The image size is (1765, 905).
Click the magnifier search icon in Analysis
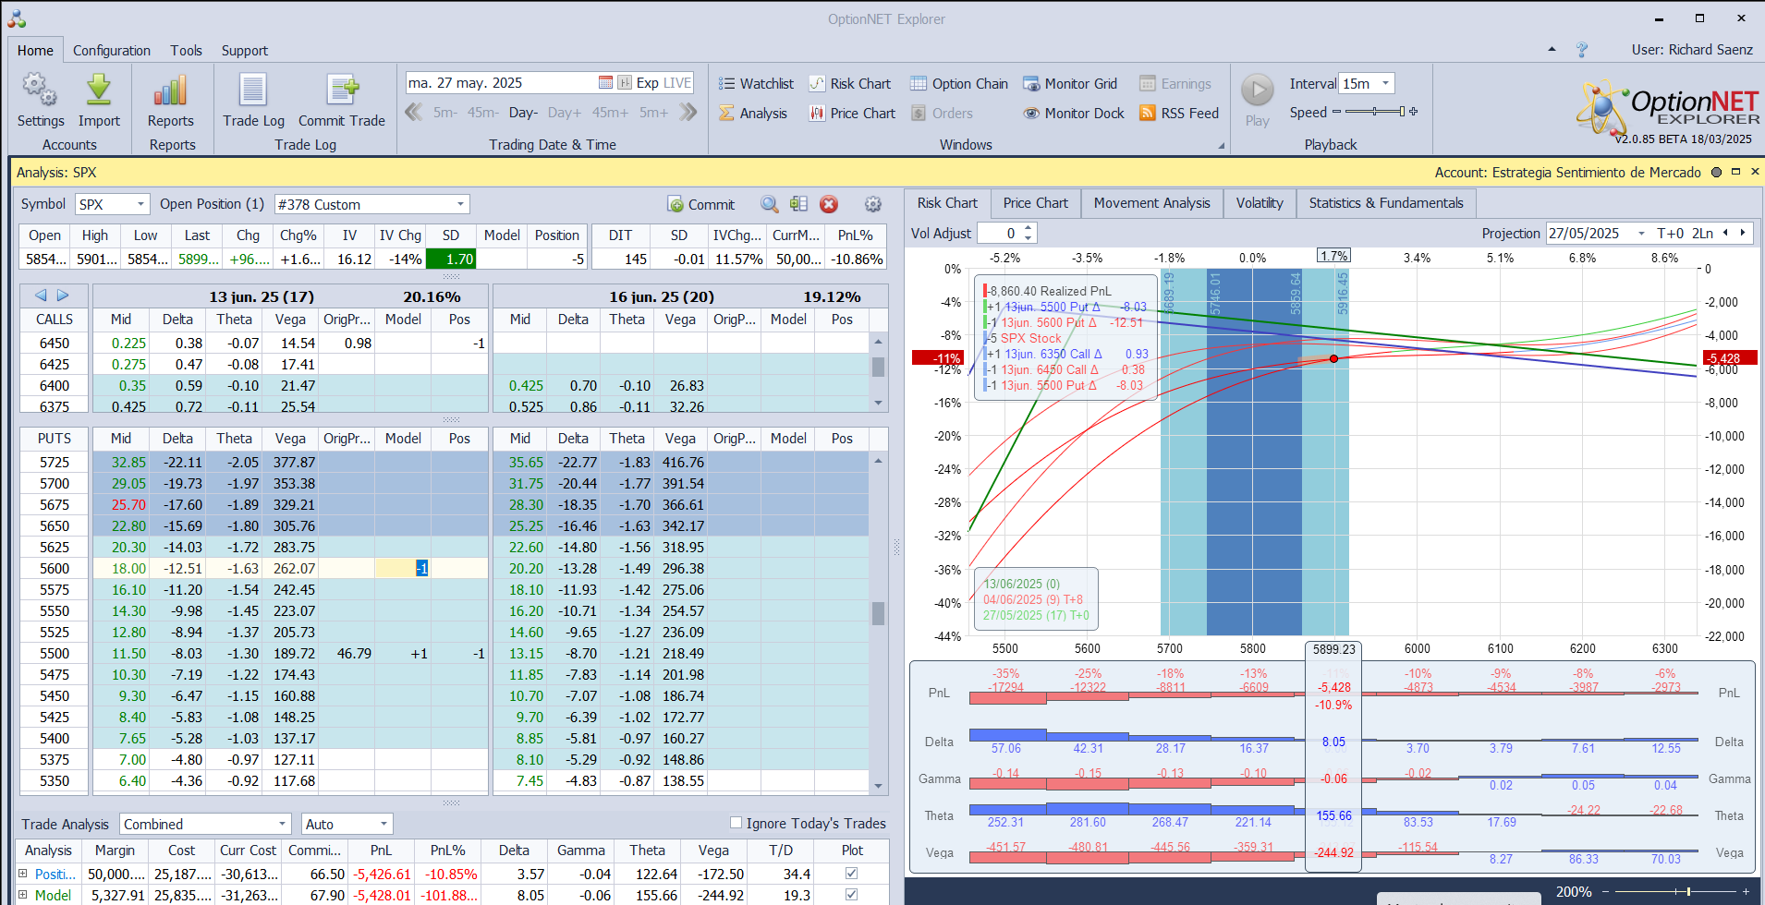(769, 205)
